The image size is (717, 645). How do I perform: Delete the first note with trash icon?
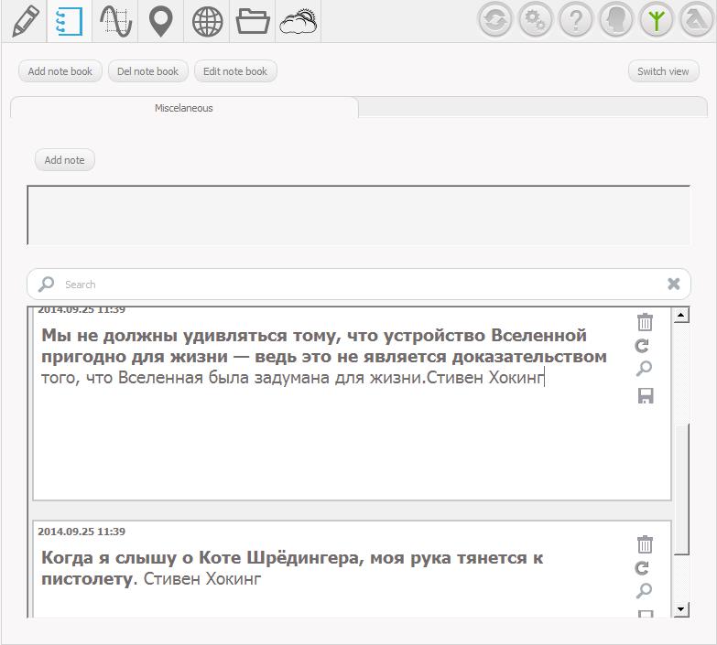coord(645,322)
